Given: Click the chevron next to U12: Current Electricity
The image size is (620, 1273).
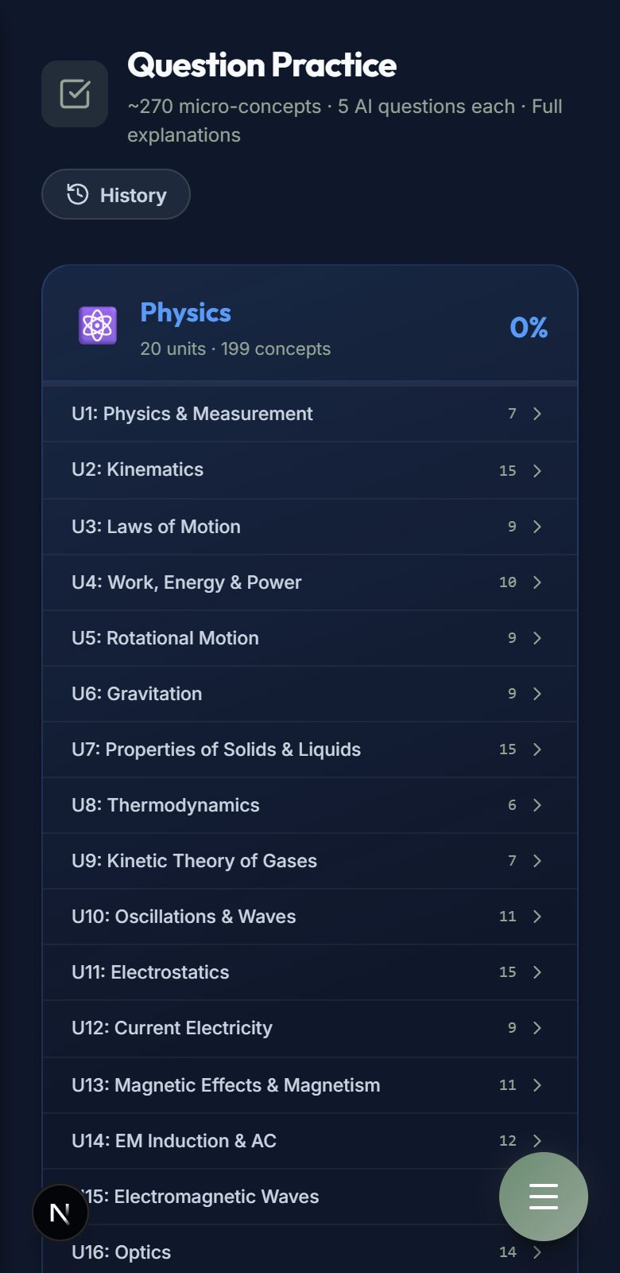Looking at the screenshot, I should (537, 1028).
